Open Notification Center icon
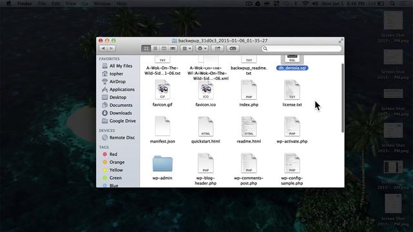The width and height of the screenshot is (413, 232). pyautogui.click(x=403, y=3)
